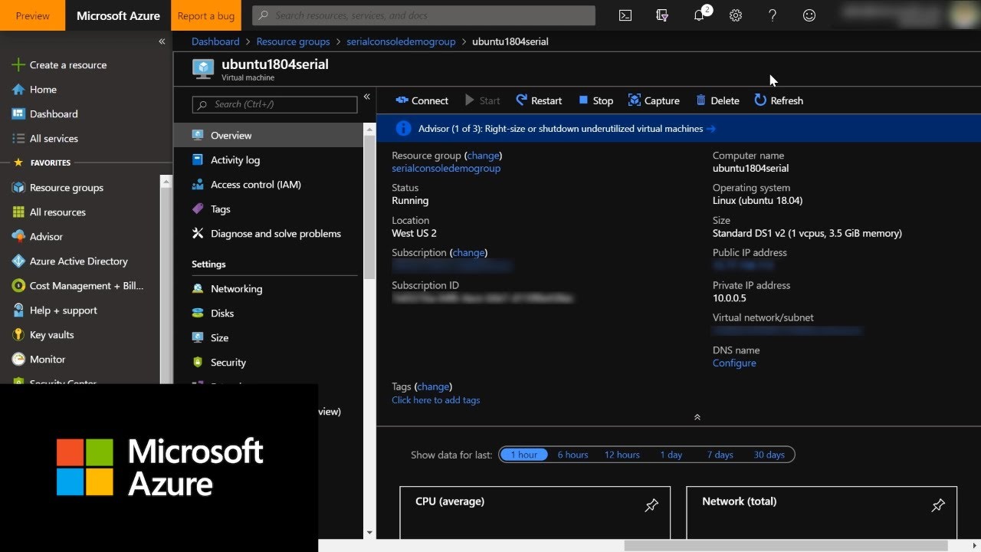Select the 7 days time range
The image size is (981, 552).
720,455
